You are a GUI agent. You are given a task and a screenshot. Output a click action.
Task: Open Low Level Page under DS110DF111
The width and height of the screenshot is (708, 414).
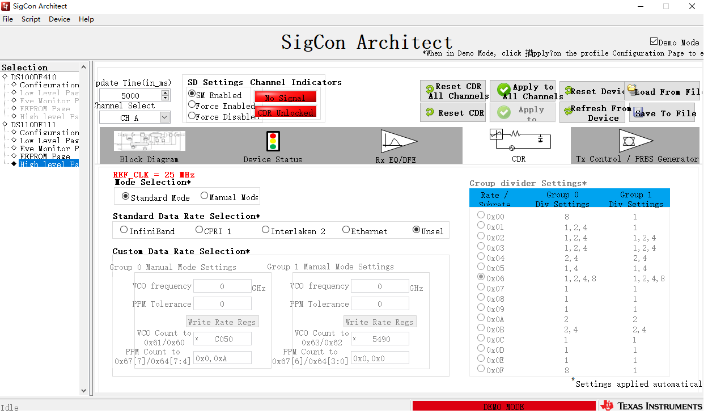coord(49,140)
